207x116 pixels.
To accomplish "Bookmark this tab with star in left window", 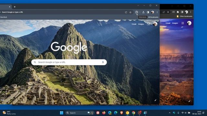I will coord(130,12).
